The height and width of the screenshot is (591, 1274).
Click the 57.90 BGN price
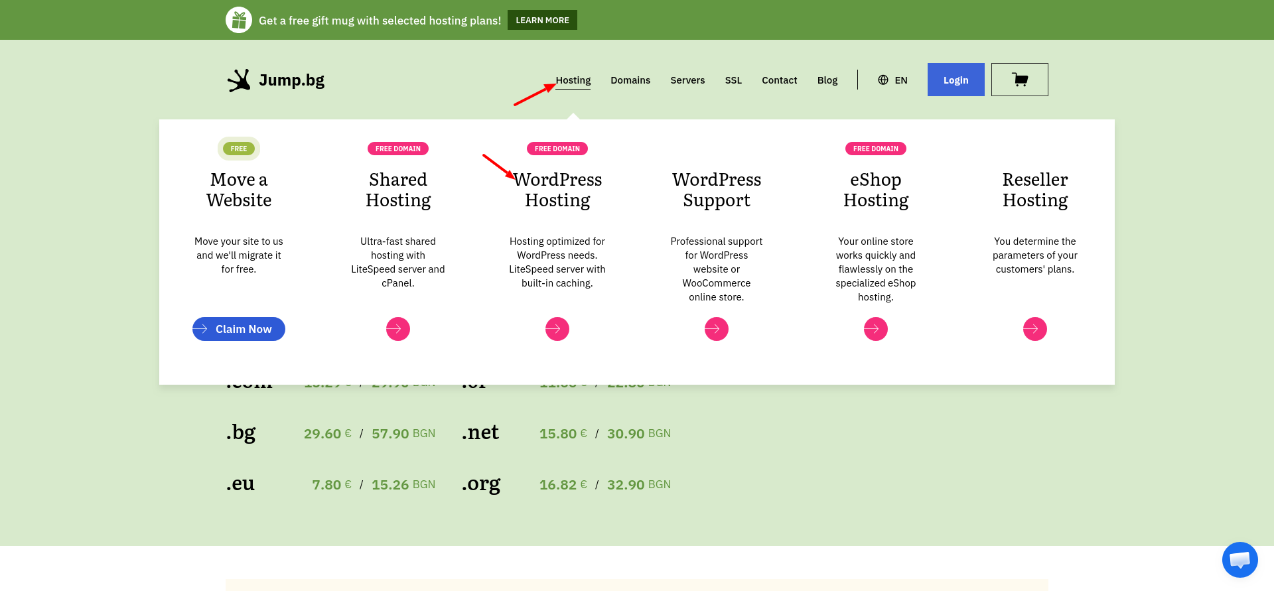(x=403, y=434)
